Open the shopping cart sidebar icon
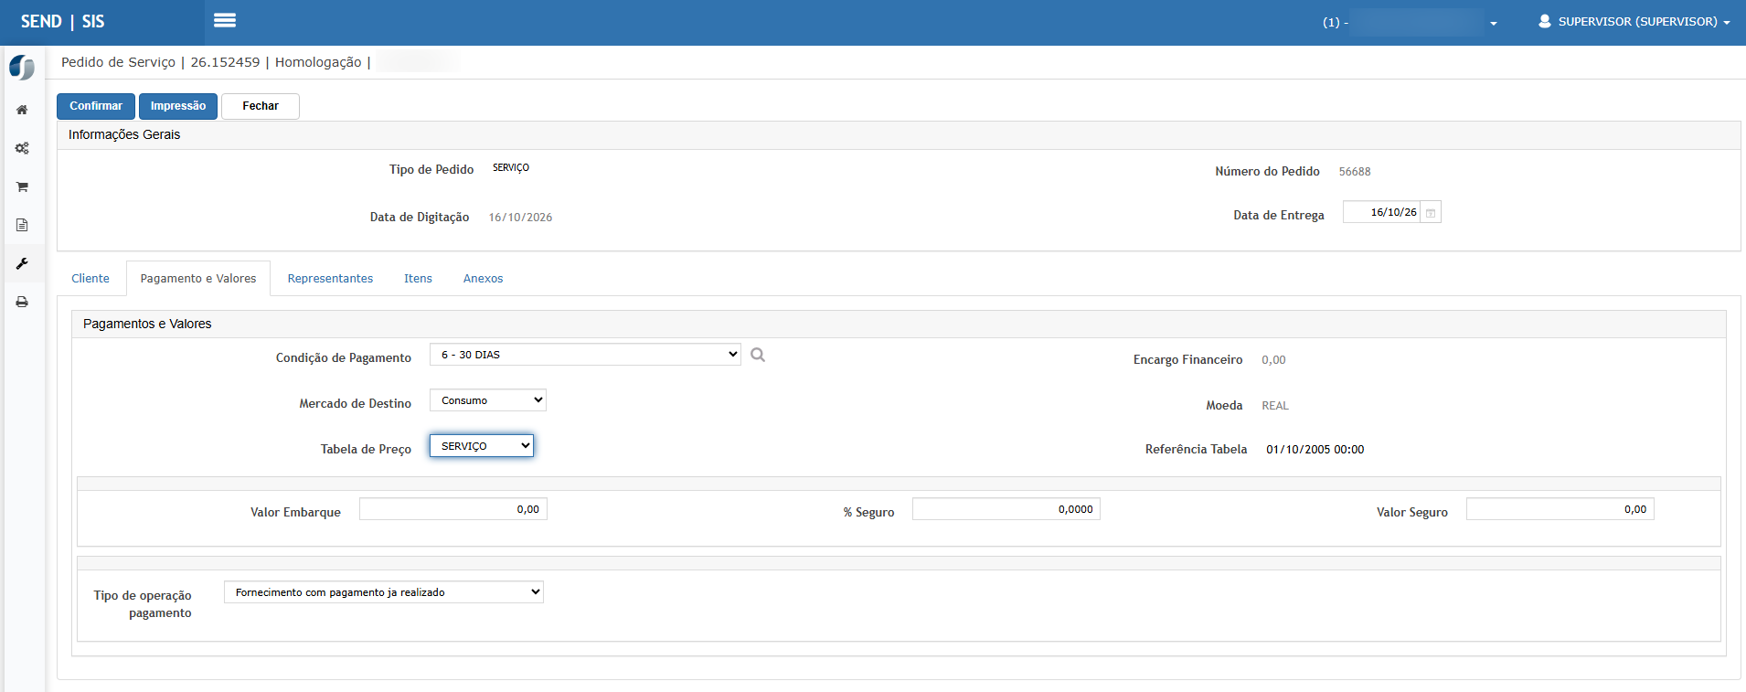 point(22,186)
